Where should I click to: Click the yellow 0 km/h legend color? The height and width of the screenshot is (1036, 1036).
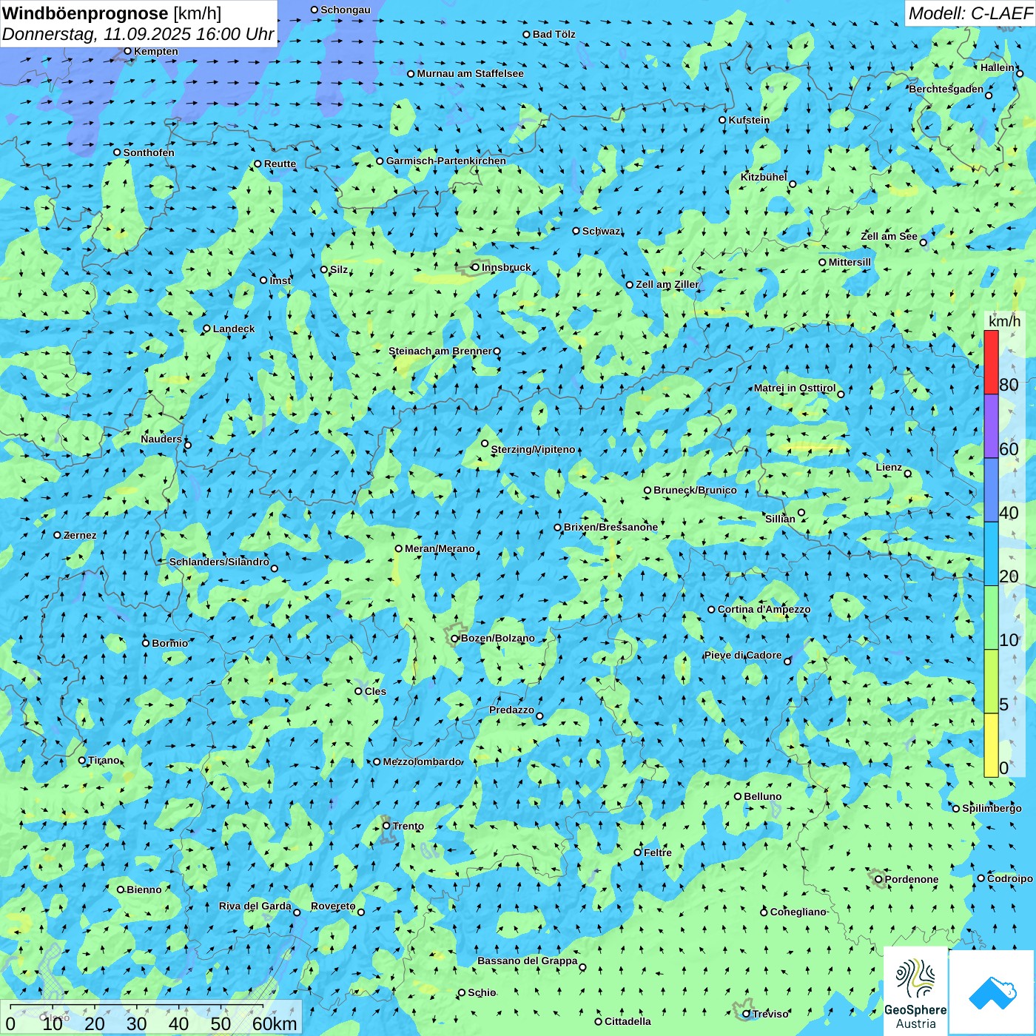(991, 745)
